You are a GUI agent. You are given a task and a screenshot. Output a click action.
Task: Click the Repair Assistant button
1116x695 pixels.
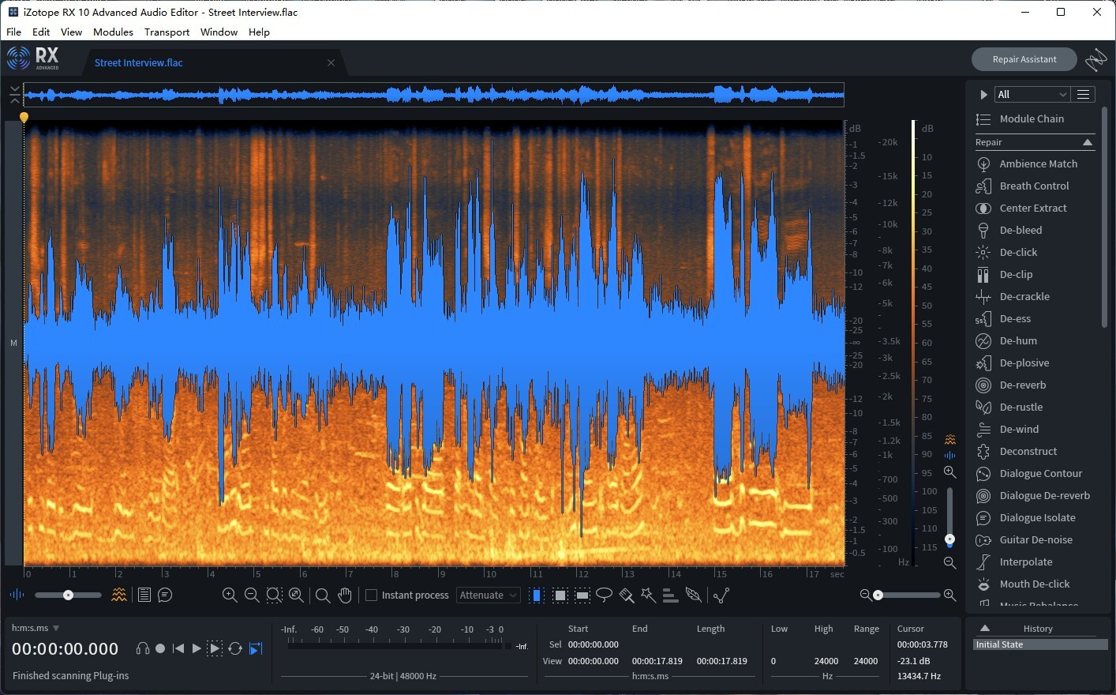(x=1024, y=59)
